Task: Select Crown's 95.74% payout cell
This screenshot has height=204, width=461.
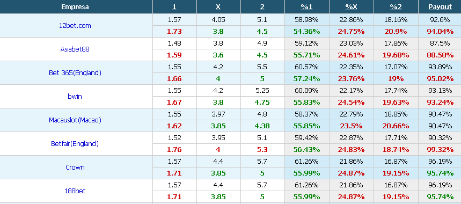Action: coord(440,173)
